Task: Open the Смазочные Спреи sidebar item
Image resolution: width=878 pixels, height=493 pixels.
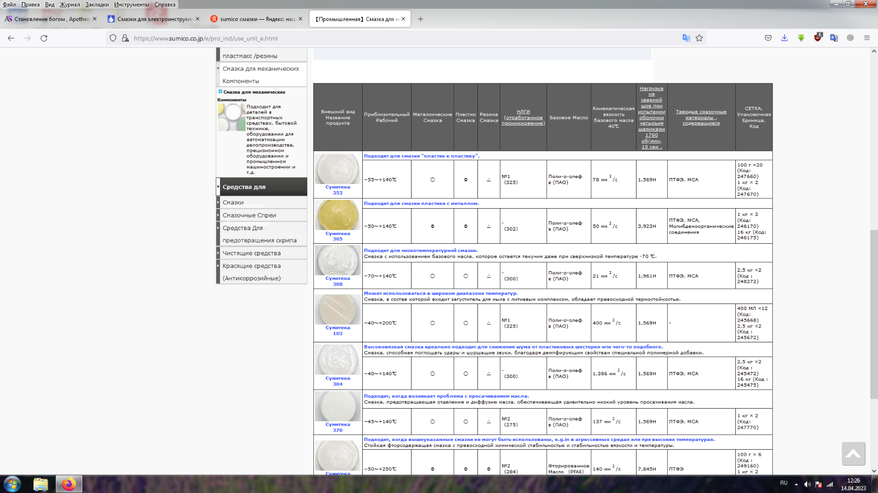Action: (x=261, y=215)
